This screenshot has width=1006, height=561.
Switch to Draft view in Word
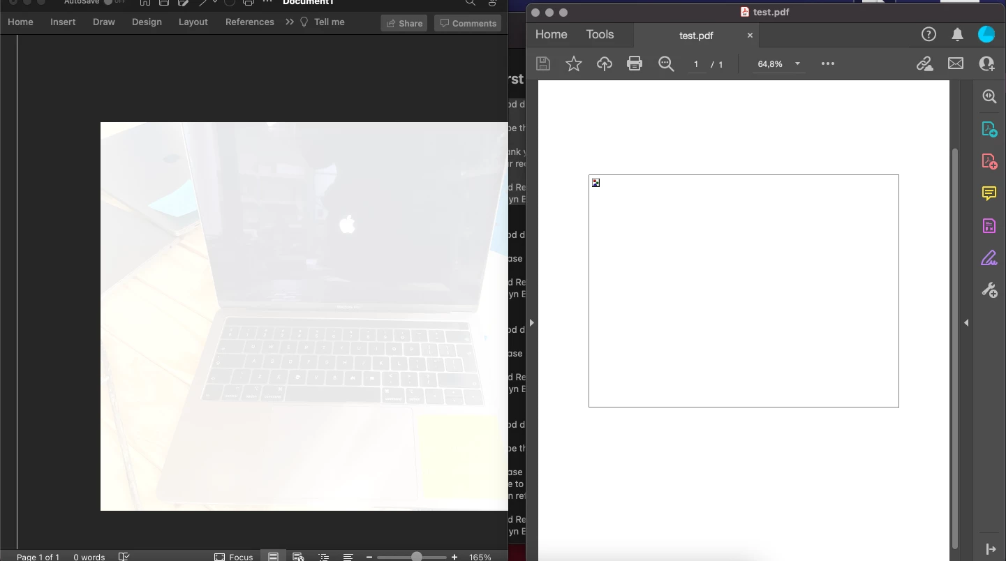click(x=348, y=557)
